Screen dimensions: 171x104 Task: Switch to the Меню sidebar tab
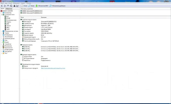[2, 9]
